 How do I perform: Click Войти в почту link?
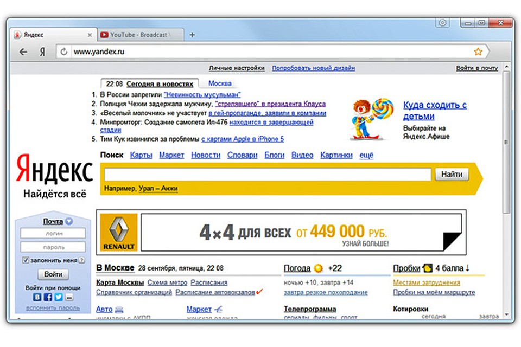[x=477, y=68]
